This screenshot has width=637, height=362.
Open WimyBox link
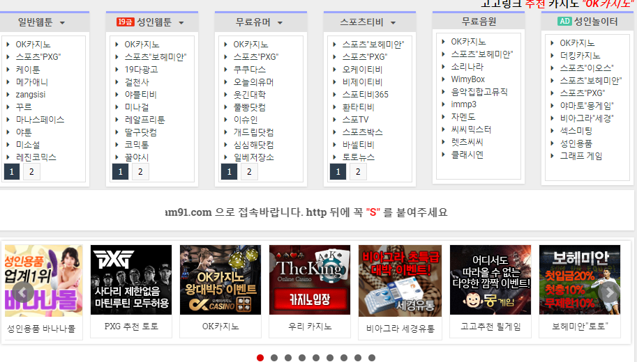tap(467, 79)
